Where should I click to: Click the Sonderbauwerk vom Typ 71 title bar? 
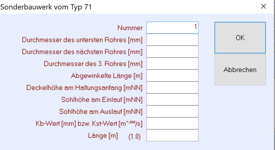click(103, 7)
